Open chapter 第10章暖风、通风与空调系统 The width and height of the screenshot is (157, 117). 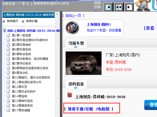(31, 77)
